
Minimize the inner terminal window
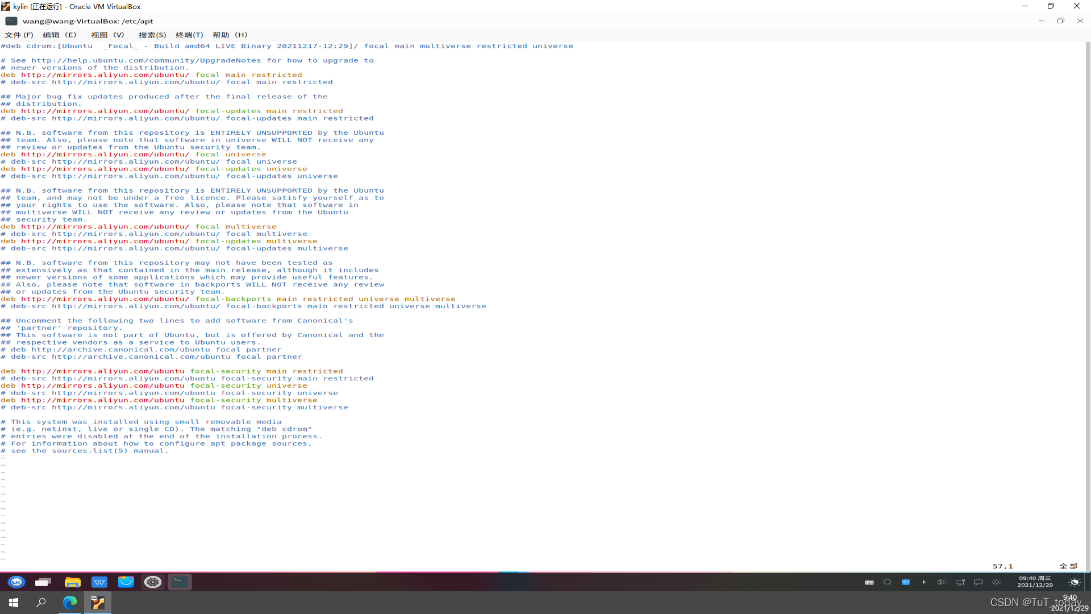point(1041,21)
